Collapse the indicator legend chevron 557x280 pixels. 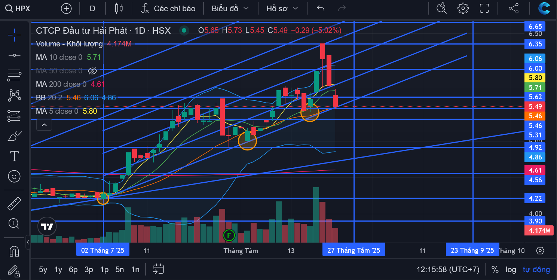pyautogui.click(x=44, y=125)
